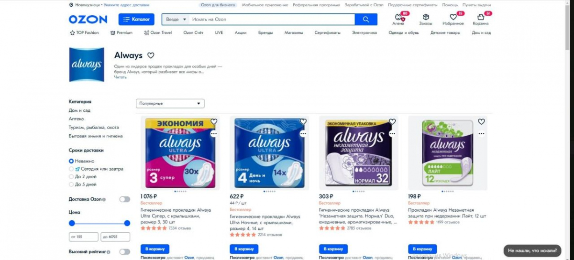Open the Каталог menu button
Screen dimensions: 574x260
coord(136,20)
